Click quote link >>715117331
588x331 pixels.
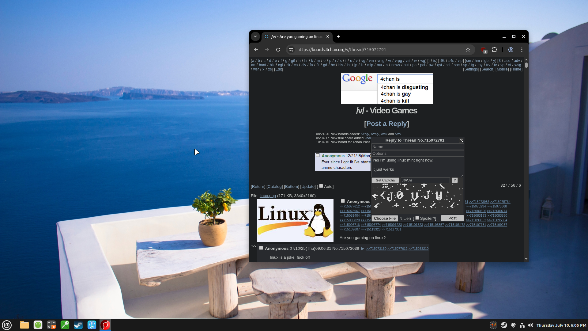pyautogui.click(x=391, y=229)
